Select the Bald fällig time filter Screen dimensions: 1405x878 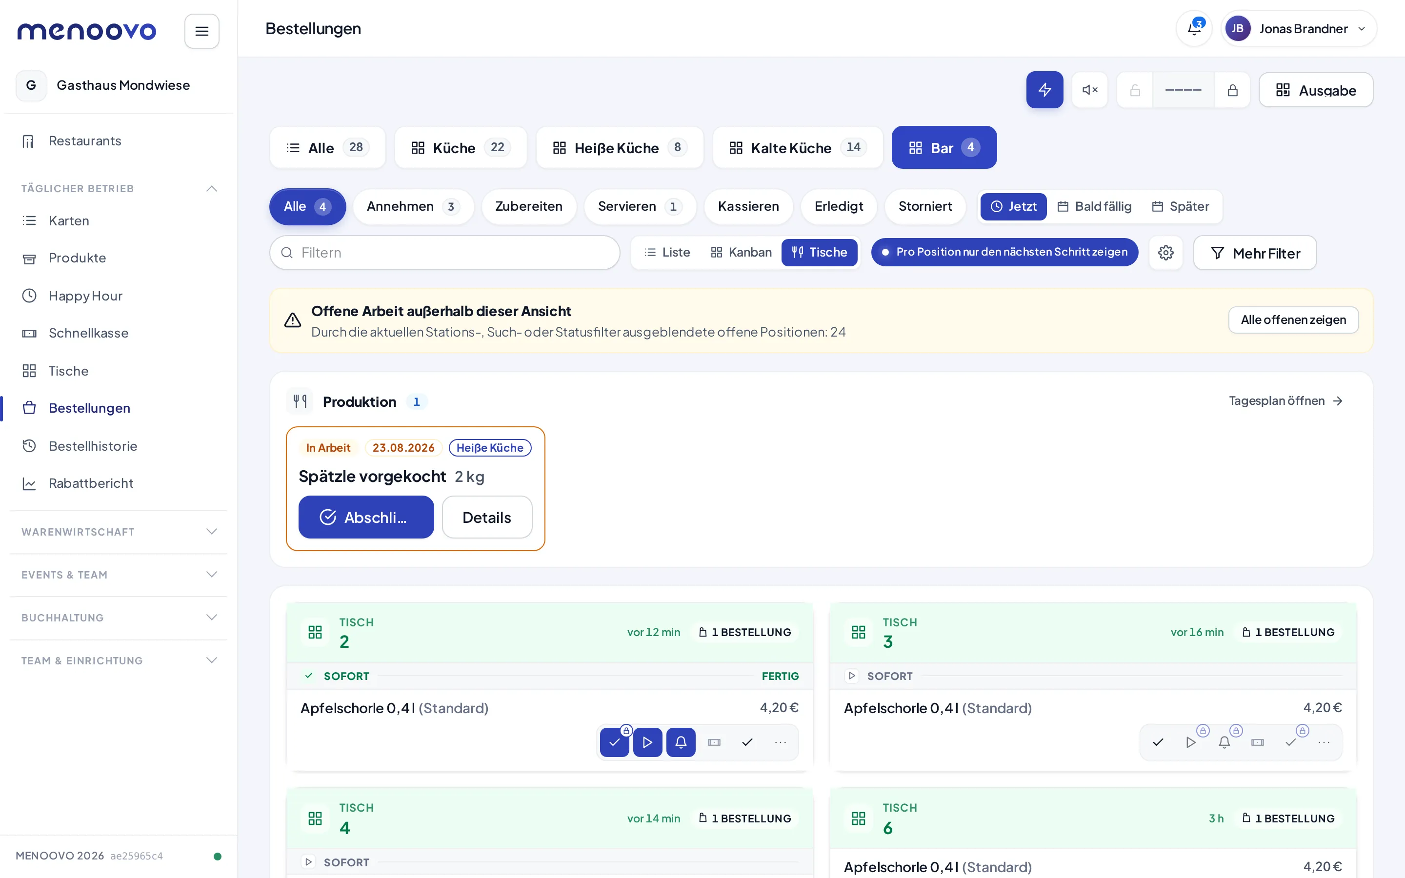(1094, 206)
